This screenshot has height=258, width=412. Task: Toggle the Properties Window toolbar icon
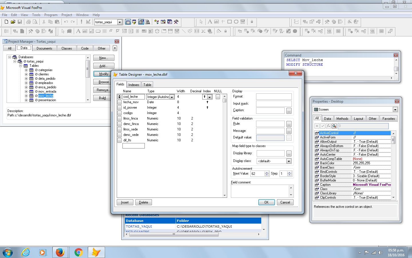pos(141,22)
